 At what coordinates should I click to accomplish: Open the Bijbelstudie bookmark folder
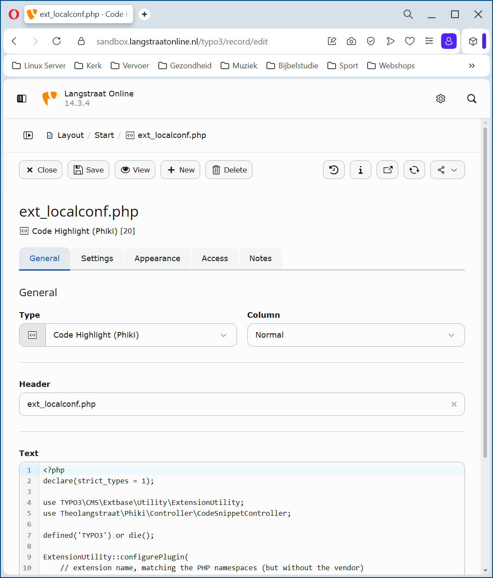point(293,66)
